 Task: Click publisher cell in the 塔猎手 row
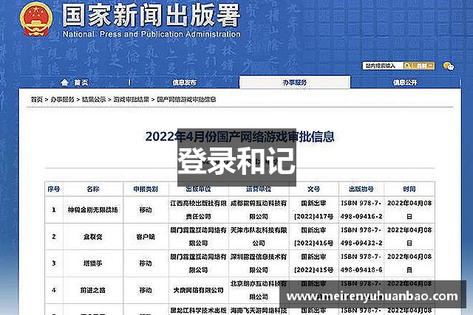click(198, 263)
